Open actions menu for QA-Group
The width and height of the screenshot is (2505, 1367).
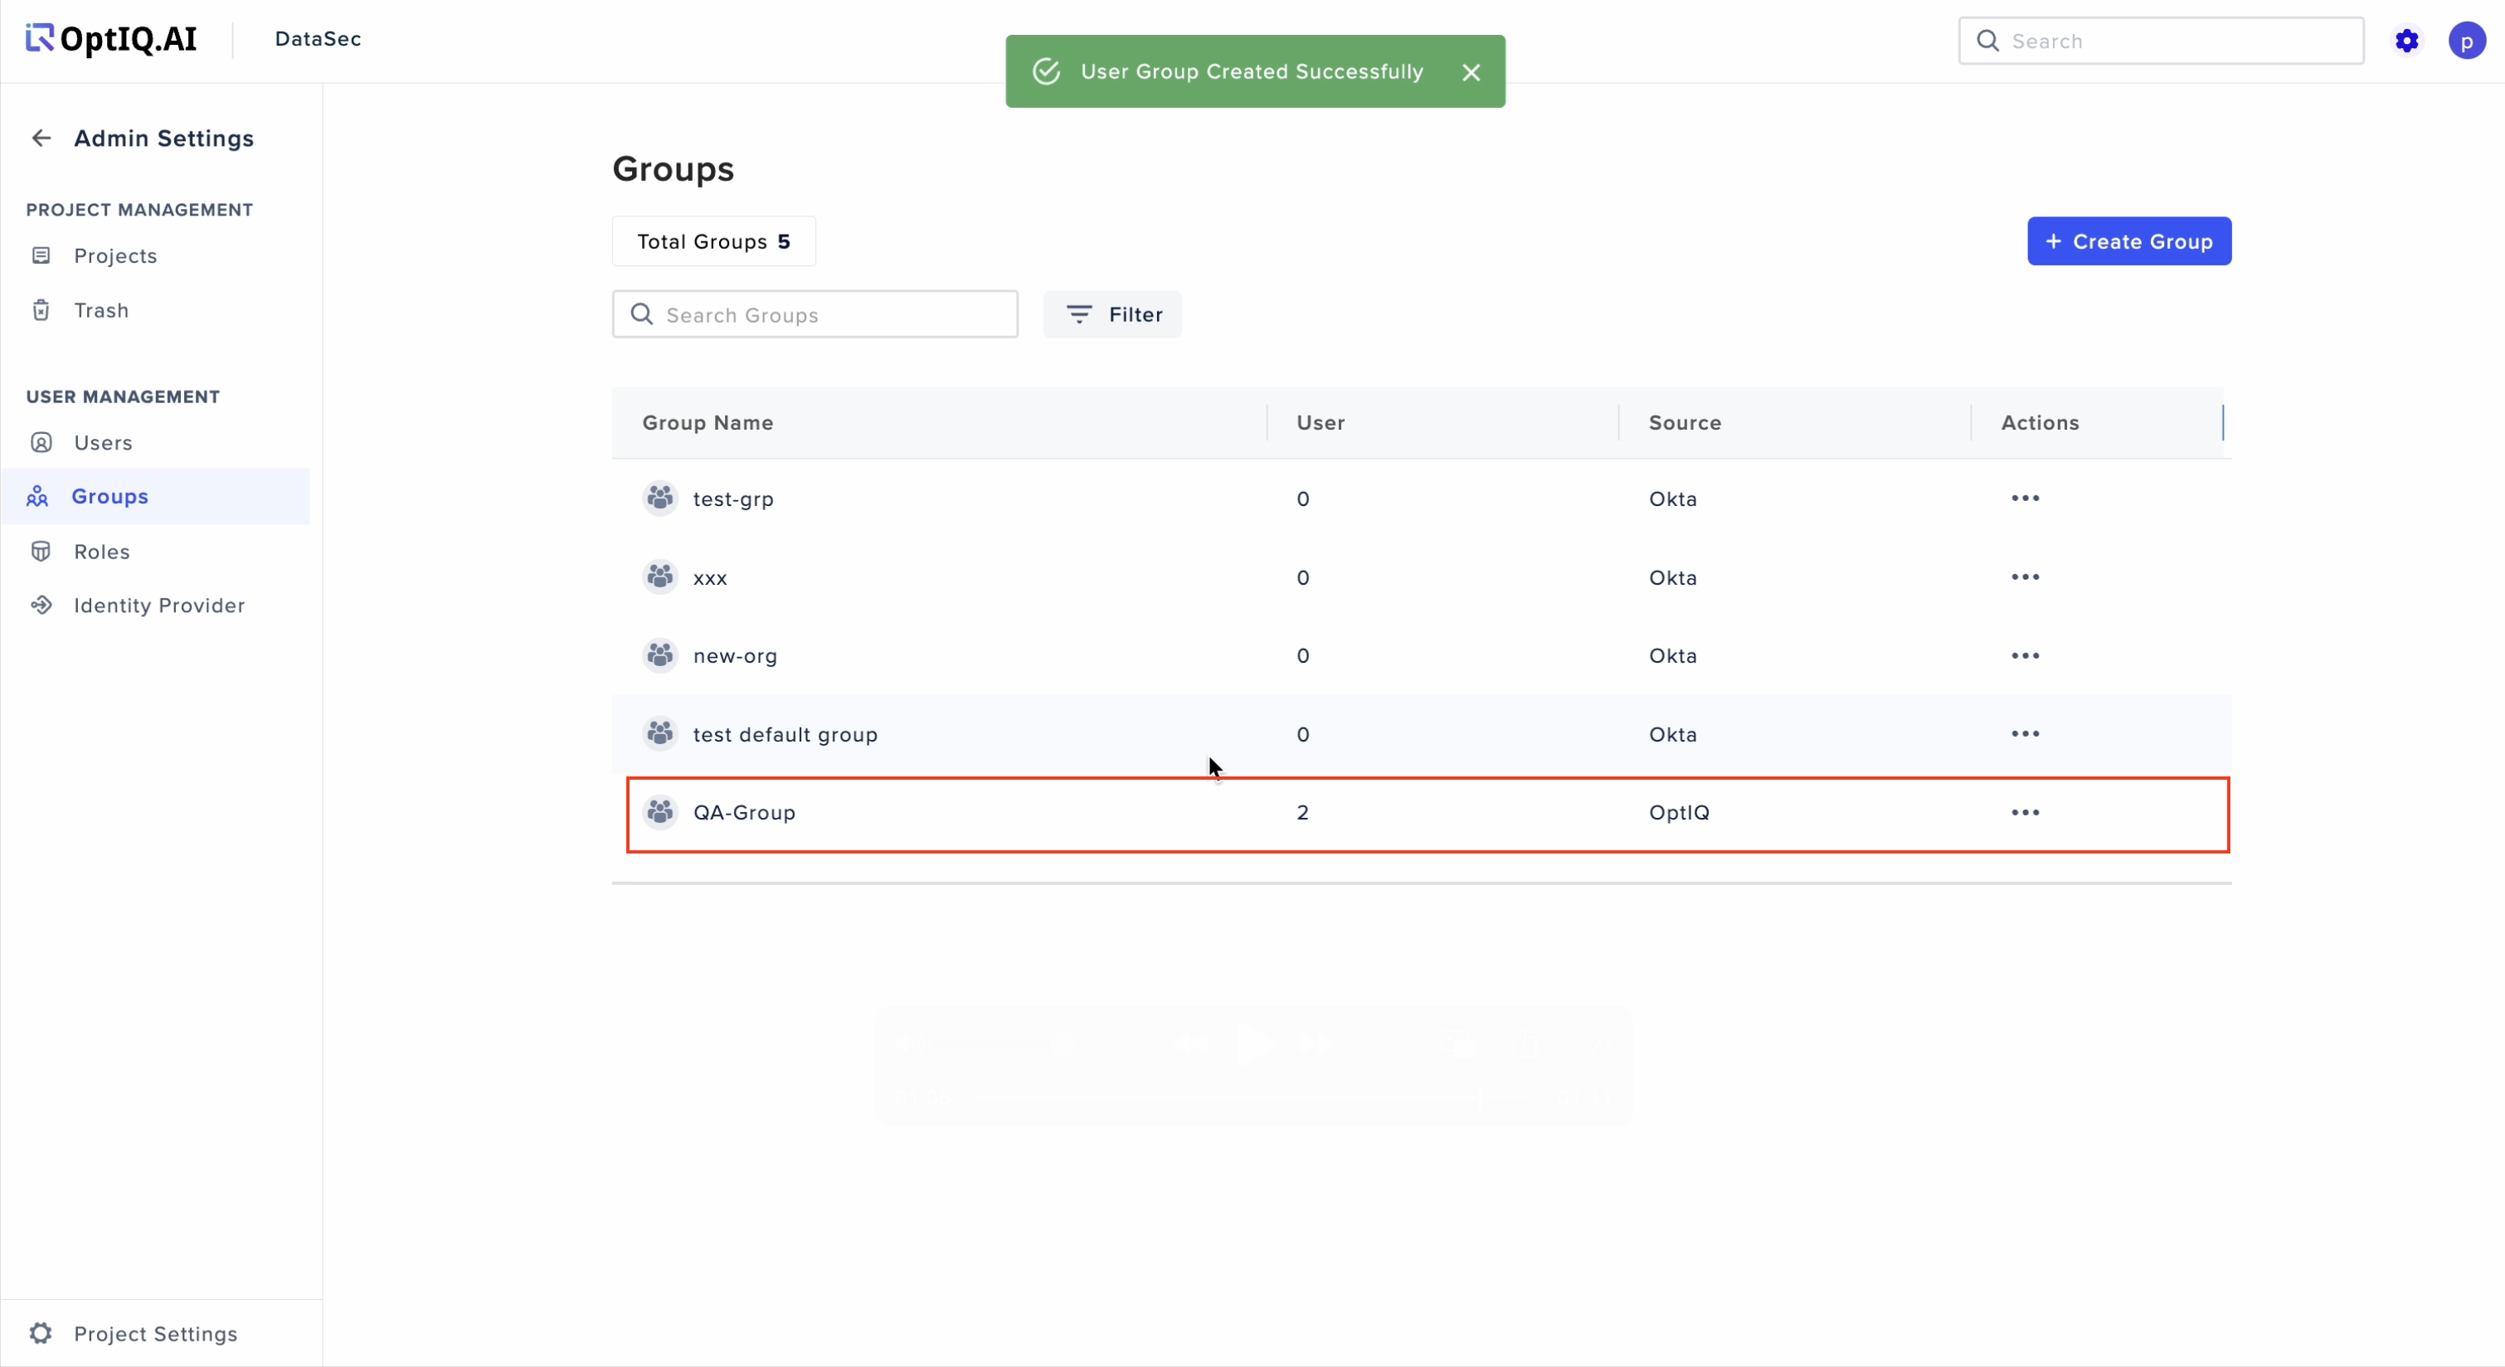point(2025,812)
